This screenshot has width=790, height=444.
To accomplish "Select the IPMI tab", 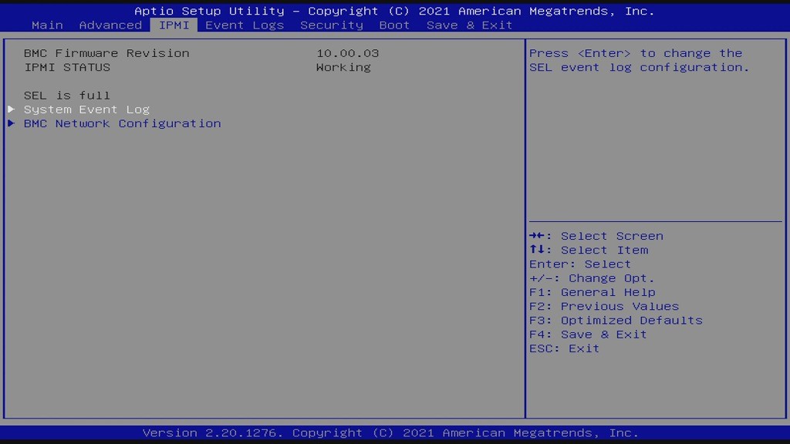I will (x=174, y=25).
